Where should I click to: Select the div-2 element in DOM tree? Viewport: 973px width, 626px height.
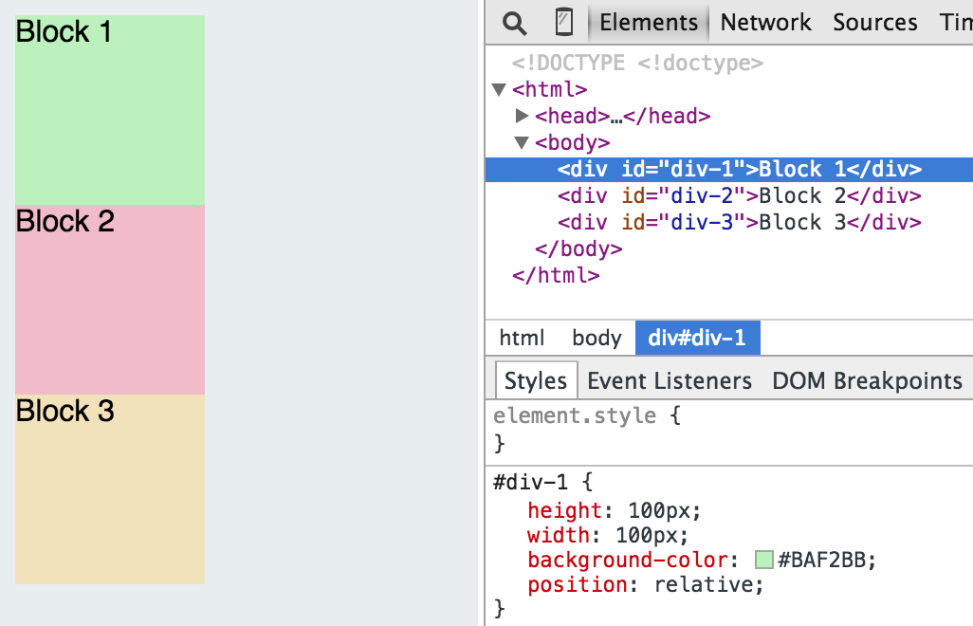pyautogui.click(x=739, y=196)
